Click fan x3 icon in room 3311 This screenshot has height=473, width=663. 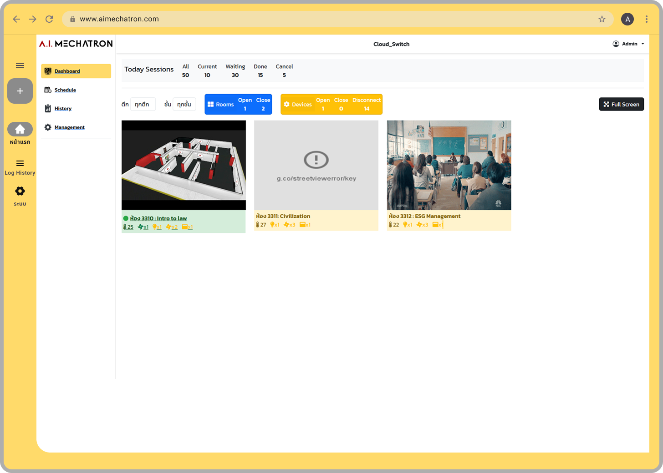290,225
